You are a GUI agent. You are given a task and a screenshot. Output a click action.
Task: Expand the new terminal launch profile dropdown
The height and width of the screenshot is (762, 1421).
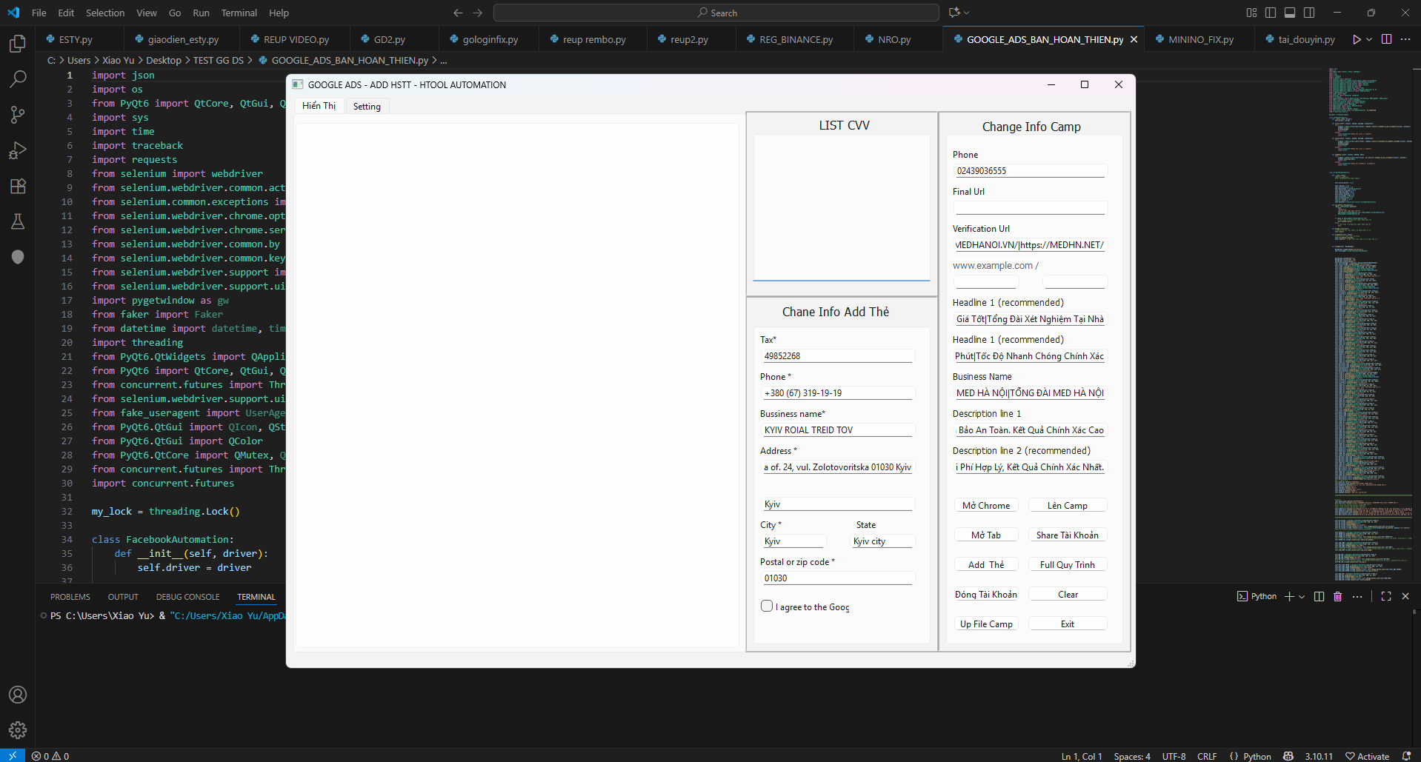1302,597
